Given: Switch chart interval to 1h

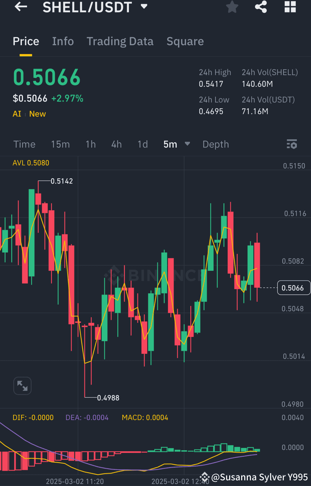Looking at the screenshot, I should (x=91, y=144).
